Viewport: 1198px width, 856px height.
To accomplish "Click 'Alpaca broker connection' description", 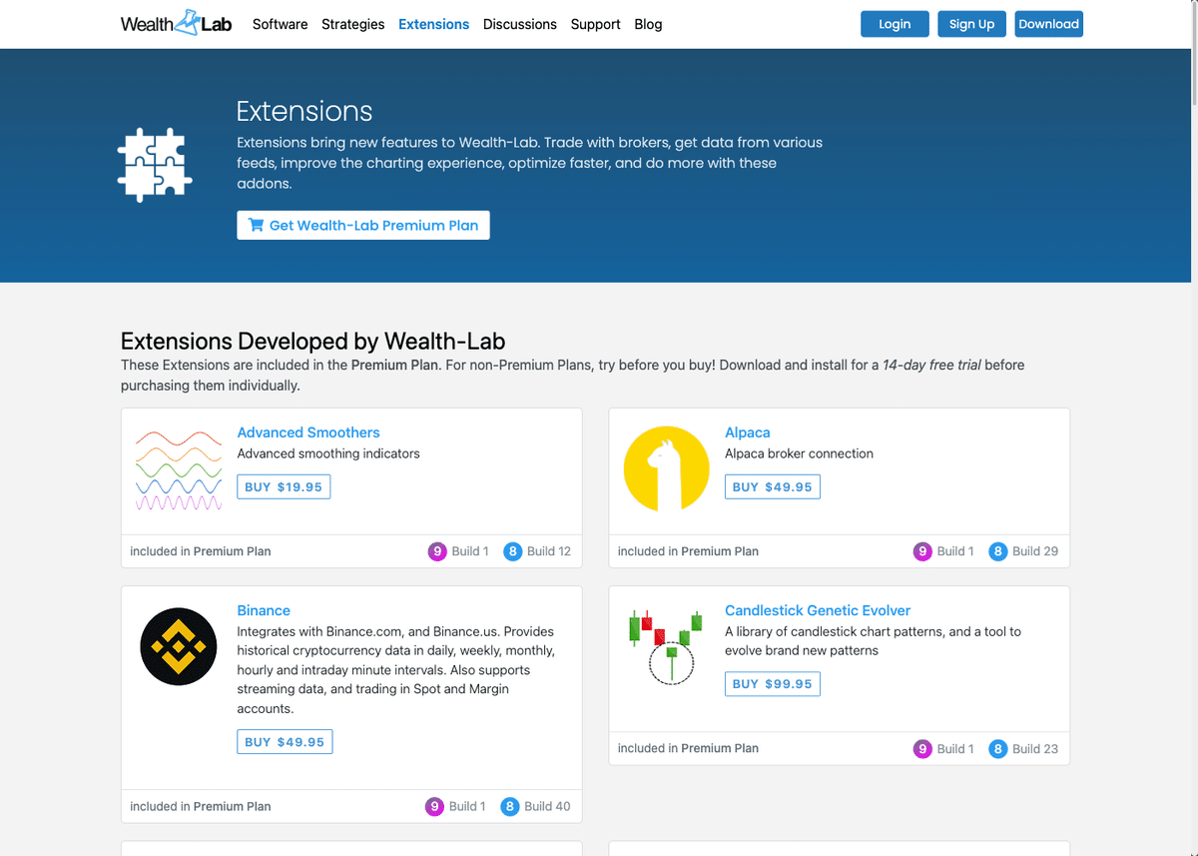I will [x=799, y=453].
